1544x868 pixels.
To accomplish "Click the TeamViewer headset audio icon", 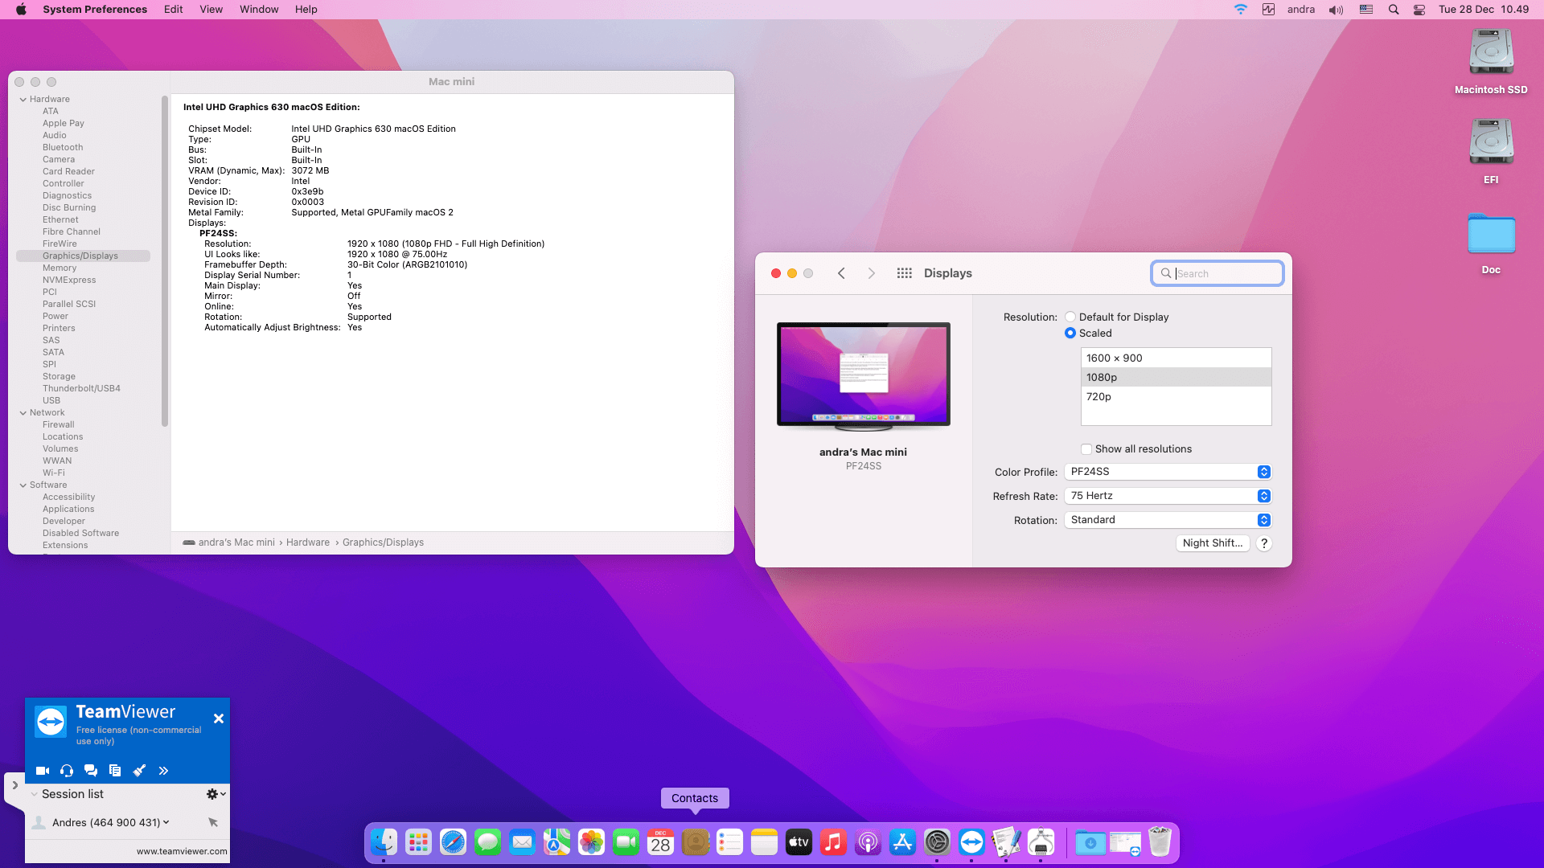I will (67, 771).
